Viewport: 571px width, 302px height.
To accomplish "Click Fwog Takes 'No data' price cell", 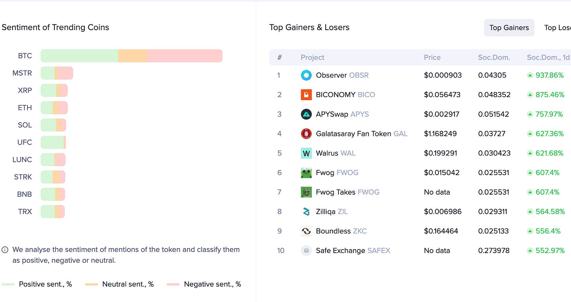I will click(x=437, y=192).
